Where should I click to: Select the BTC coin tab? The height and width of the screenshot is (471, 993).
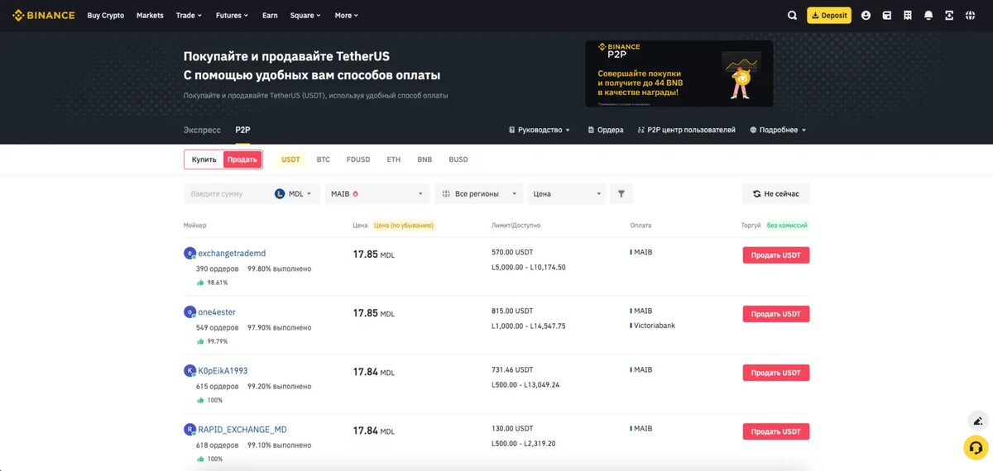click(x=324, y=159)
